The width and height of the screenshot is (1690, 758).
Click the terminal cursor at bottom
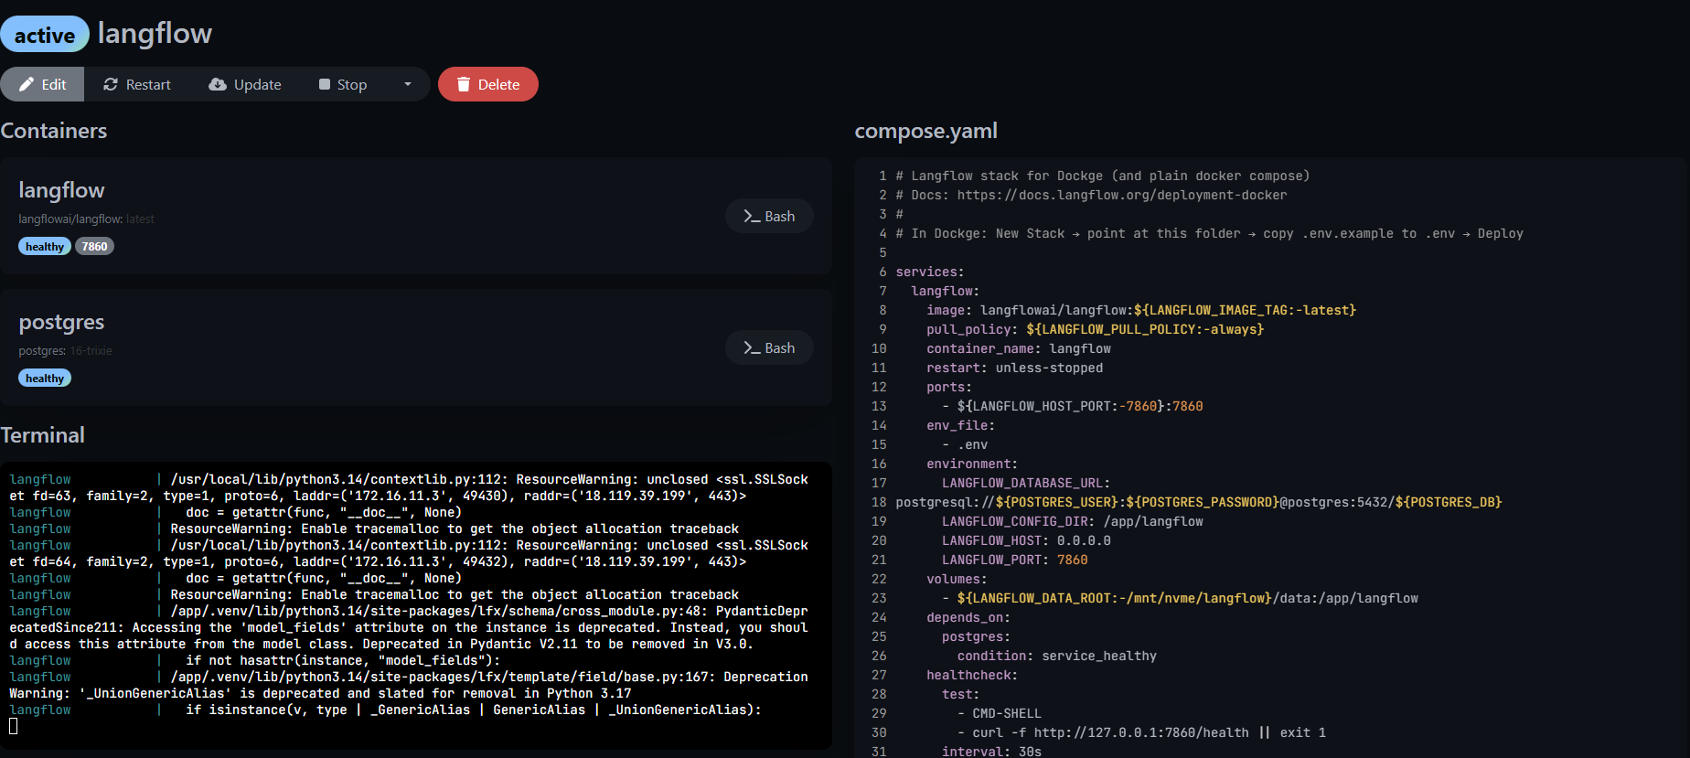[x=14, y=726]
